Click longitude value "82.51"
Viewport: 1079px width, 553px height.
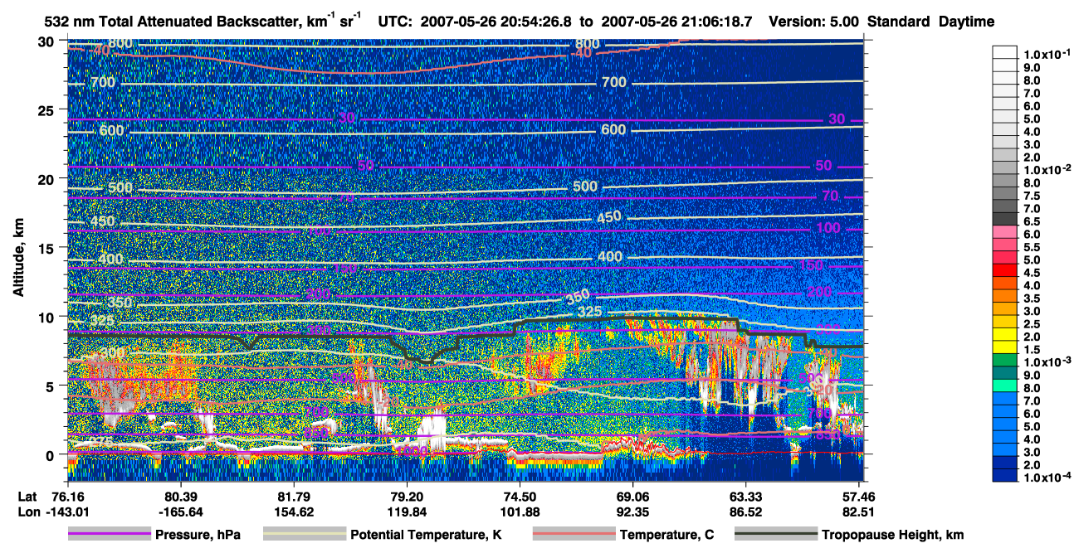[860, 512]
